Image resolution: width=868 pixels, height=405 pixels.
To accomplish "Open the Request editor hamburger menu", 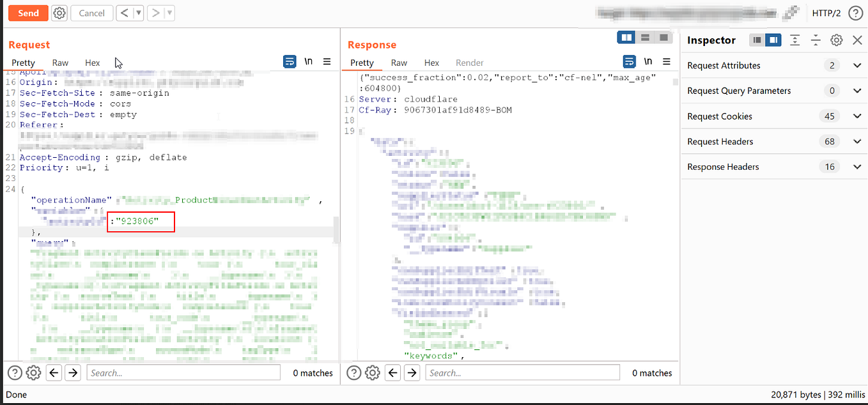I will [x=327, y=61].
